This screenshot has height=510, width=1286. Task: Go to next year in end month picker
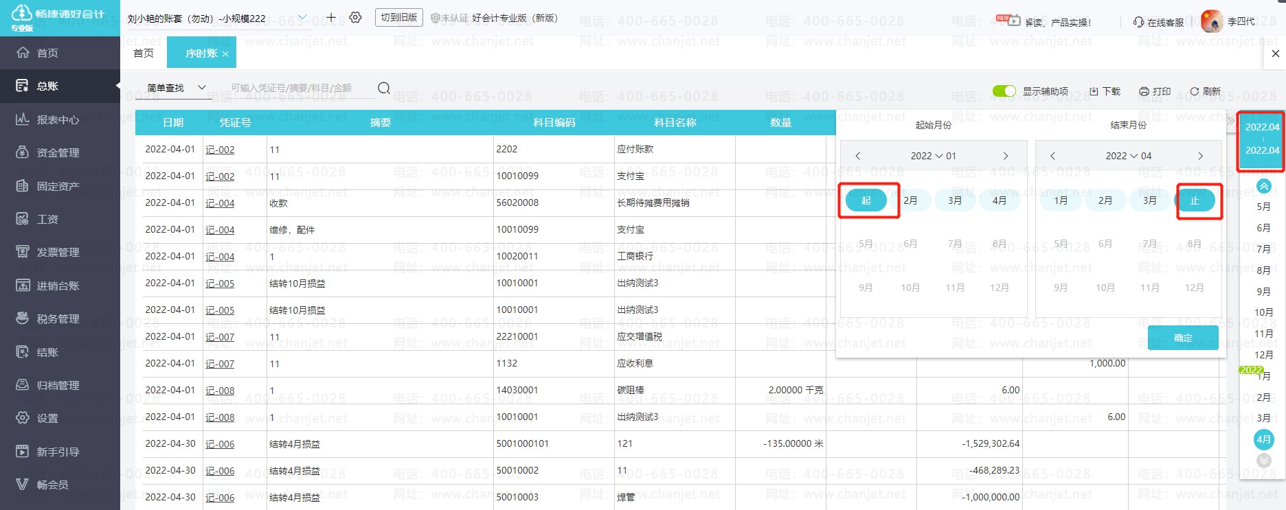point(1200,156)
